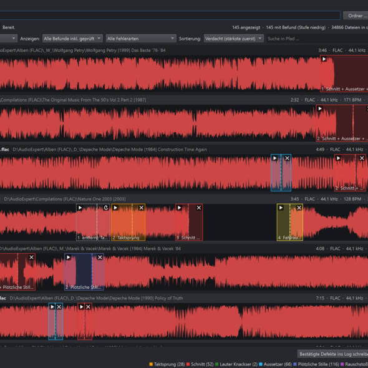Click the 'Bereit.' status text
Viewport: 368px width, 368px height.
9,27
